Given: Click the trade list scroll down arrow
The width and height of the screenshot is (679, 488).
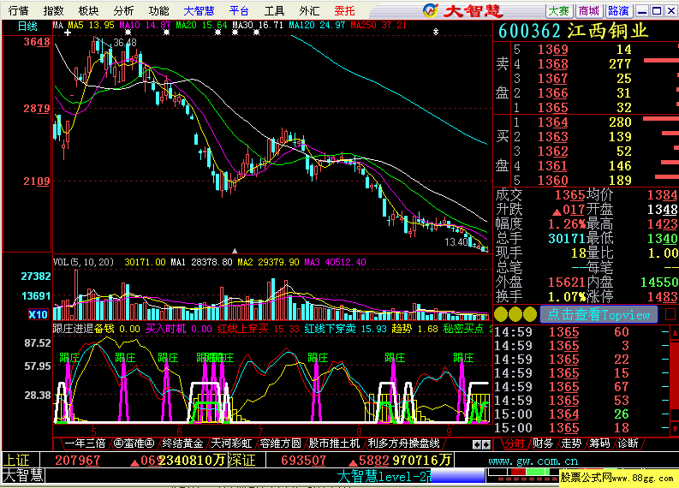Looking at the screenshot, I should 675,429.
